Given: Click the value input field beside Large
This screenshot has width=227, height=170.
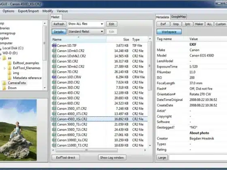Looking at the screenshot, I should (x=198, y=157).
